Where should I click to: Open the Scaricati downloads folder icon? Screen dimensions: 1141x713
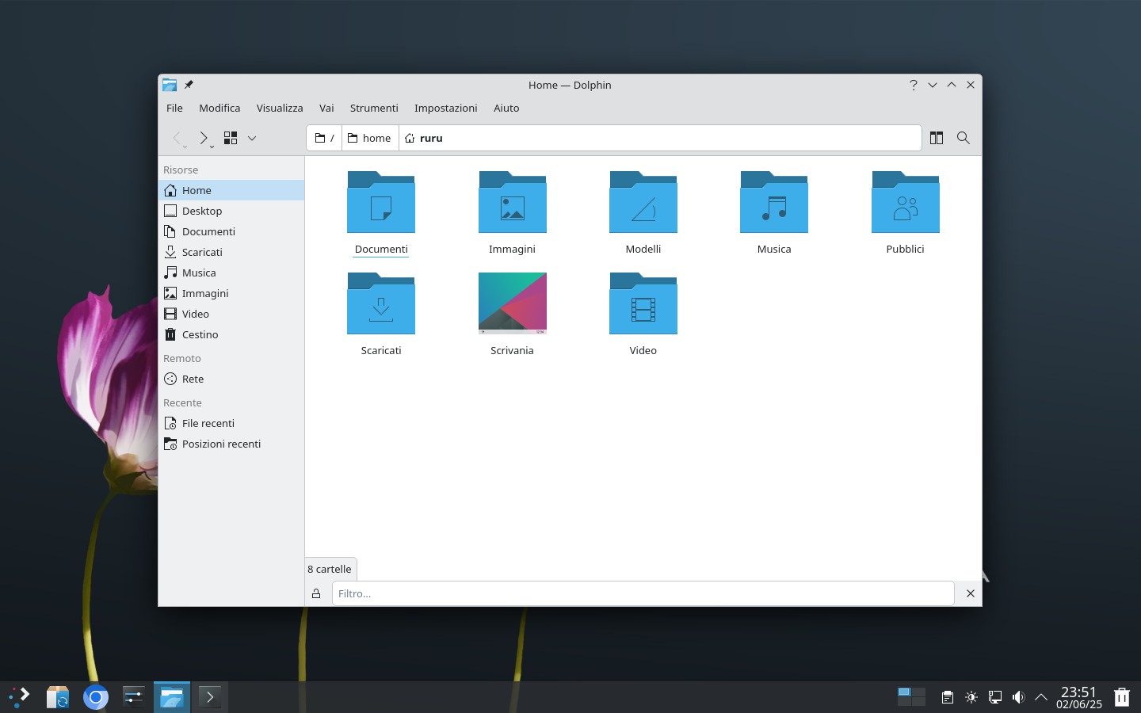pos(381,303)
